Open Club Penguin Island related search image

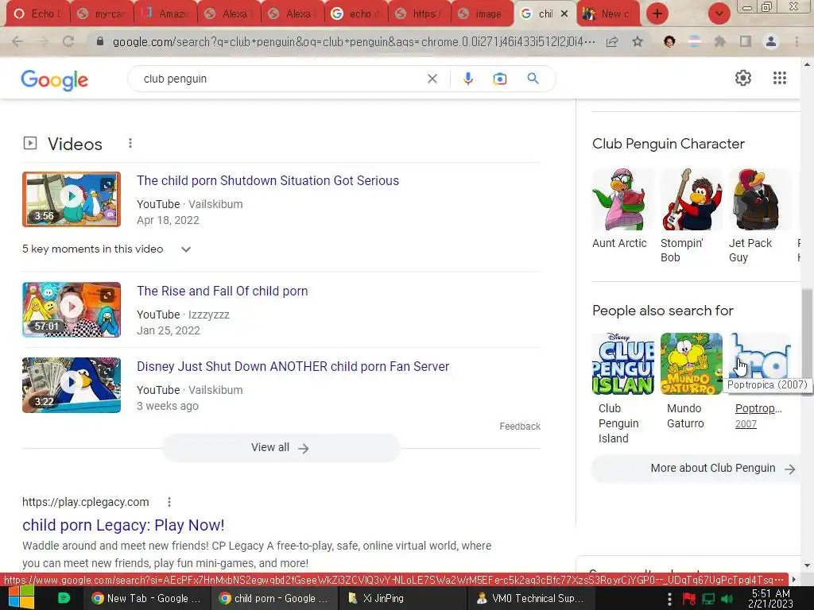623,364
